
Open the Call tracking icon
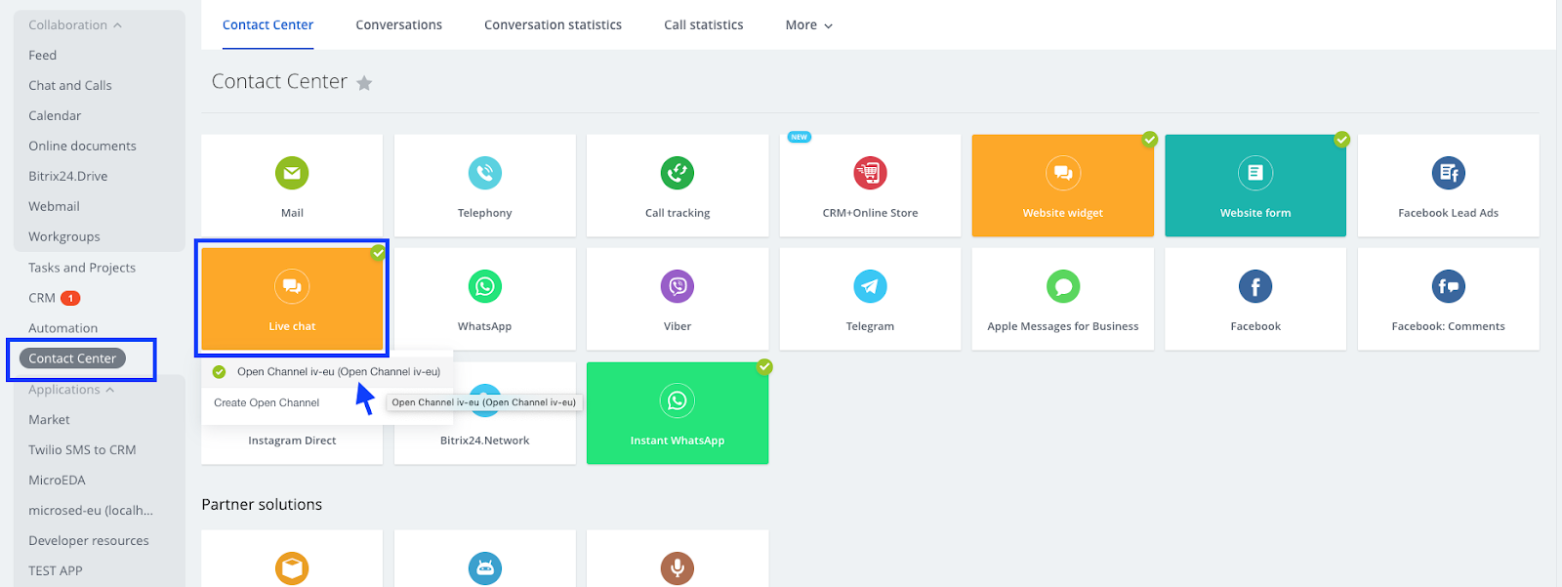pyautogui.click(x=678, y=173)
